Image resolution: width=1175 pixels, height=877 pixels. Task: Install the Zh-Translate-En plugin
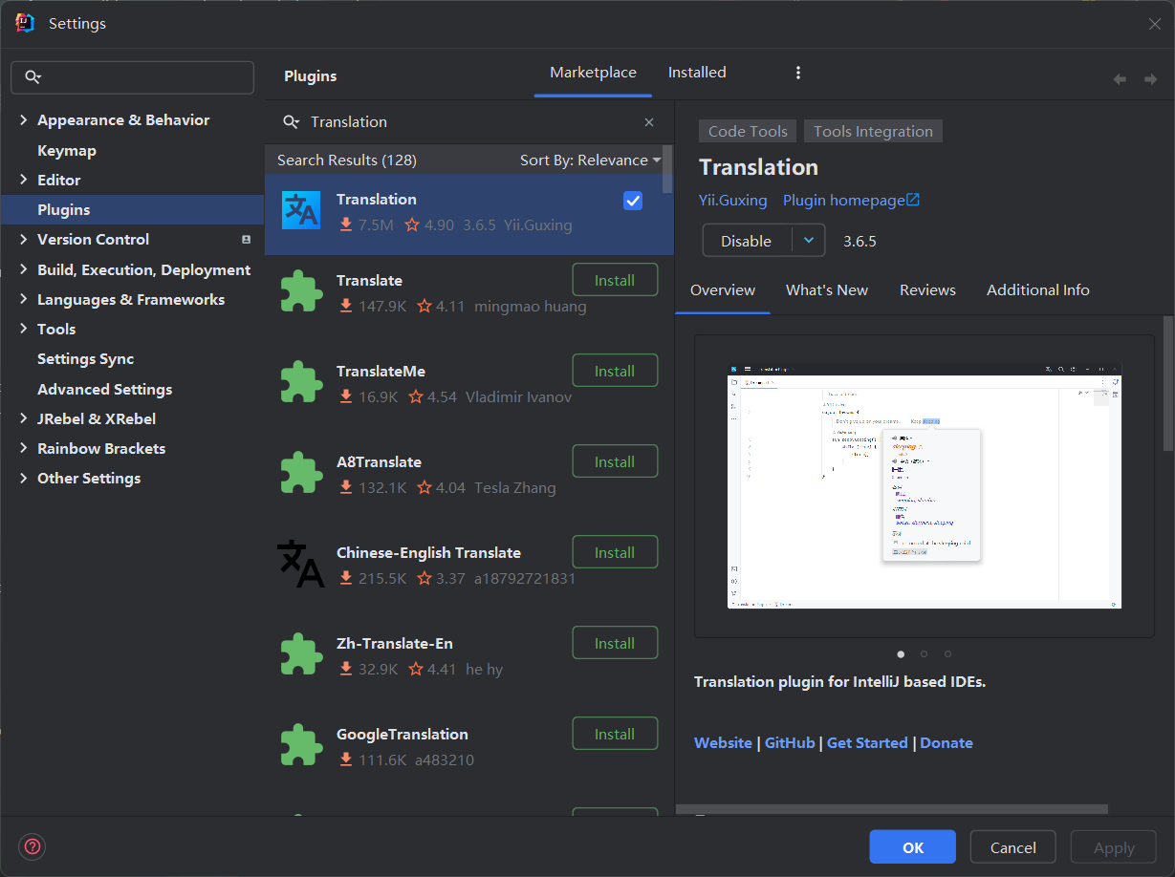coord(615,643)
